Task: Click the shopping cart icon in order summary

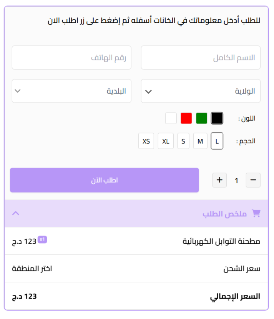Action: (x=256, y=213)
